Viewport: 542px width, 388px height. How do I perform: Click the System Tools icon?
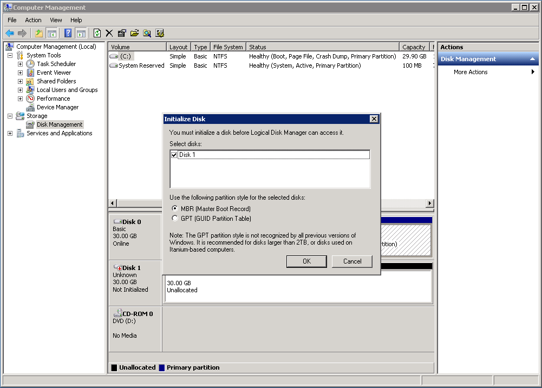(x=20, y=55)
